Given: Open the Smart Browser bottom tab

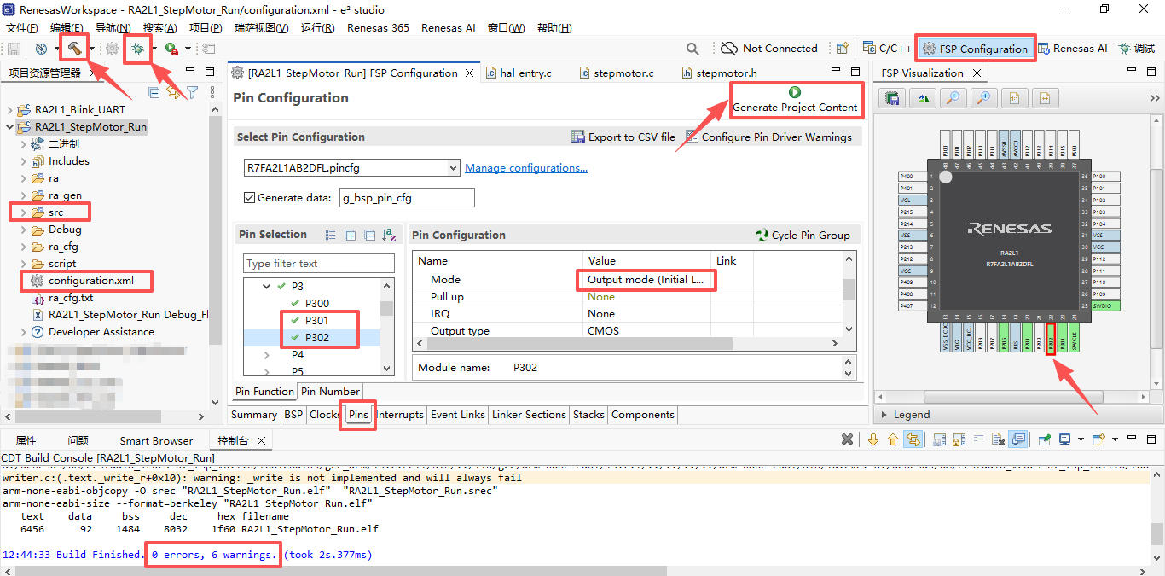Looking at the screenshot, I should [156, 441].
